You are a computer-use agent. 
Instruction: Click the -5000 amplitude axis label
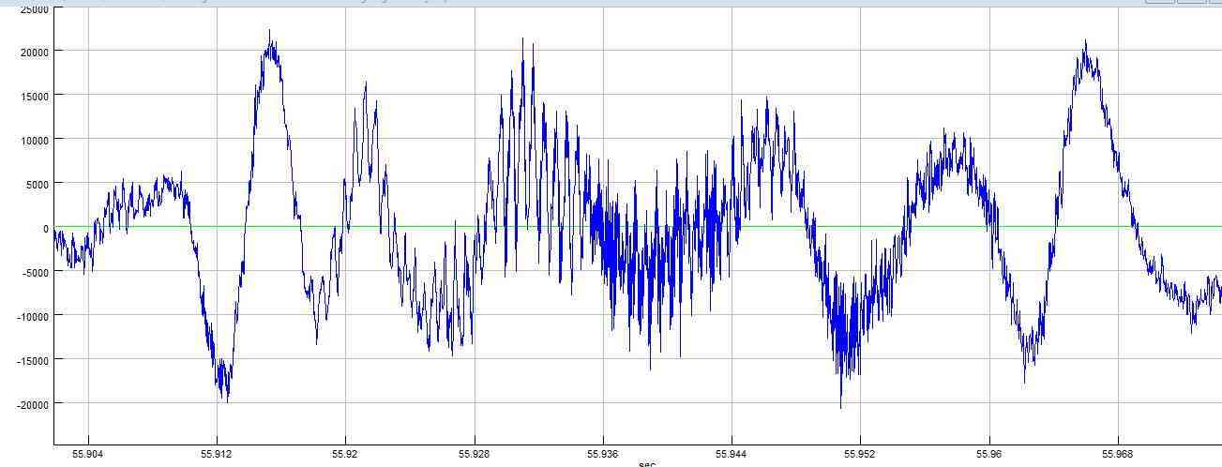click(34, 272)
